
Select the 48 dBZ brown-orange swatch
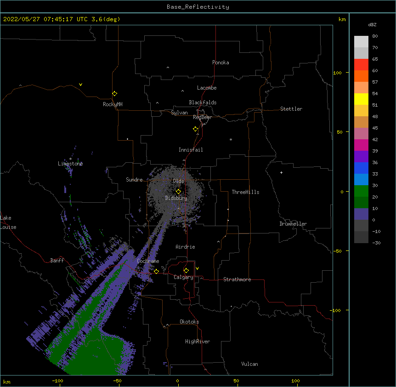[x=361, y=122]
